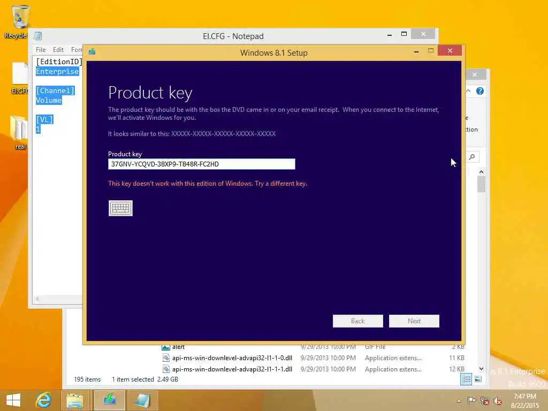Click the Volume line in Notepad
The width and height of the screenshot is (548, 411).
coord(49,100)
